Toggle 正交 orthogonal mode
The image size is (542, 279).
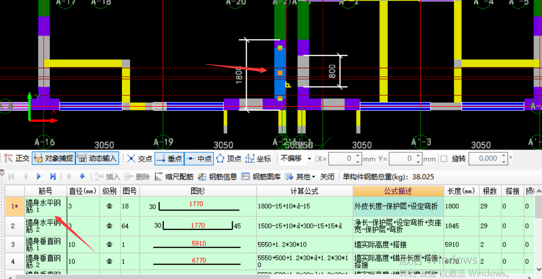click(x=17, y=158)
